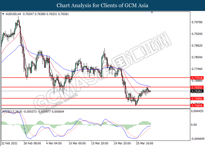Click the MACD 0.00 zero level label
The image size is (205, 146).
click(x=194, y=125)
